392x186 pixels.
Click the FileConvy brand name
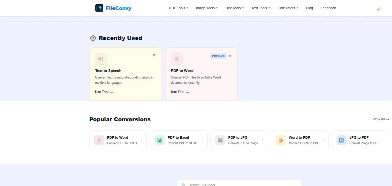coord(118,8)
